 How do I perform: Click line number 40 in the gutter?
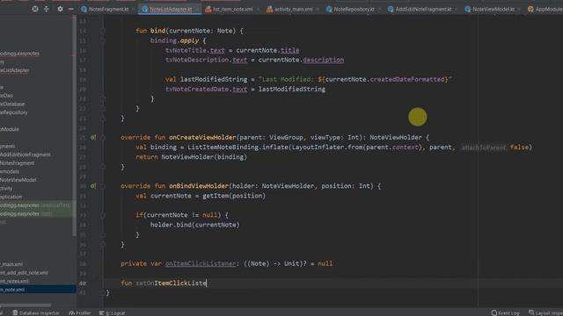83,283
